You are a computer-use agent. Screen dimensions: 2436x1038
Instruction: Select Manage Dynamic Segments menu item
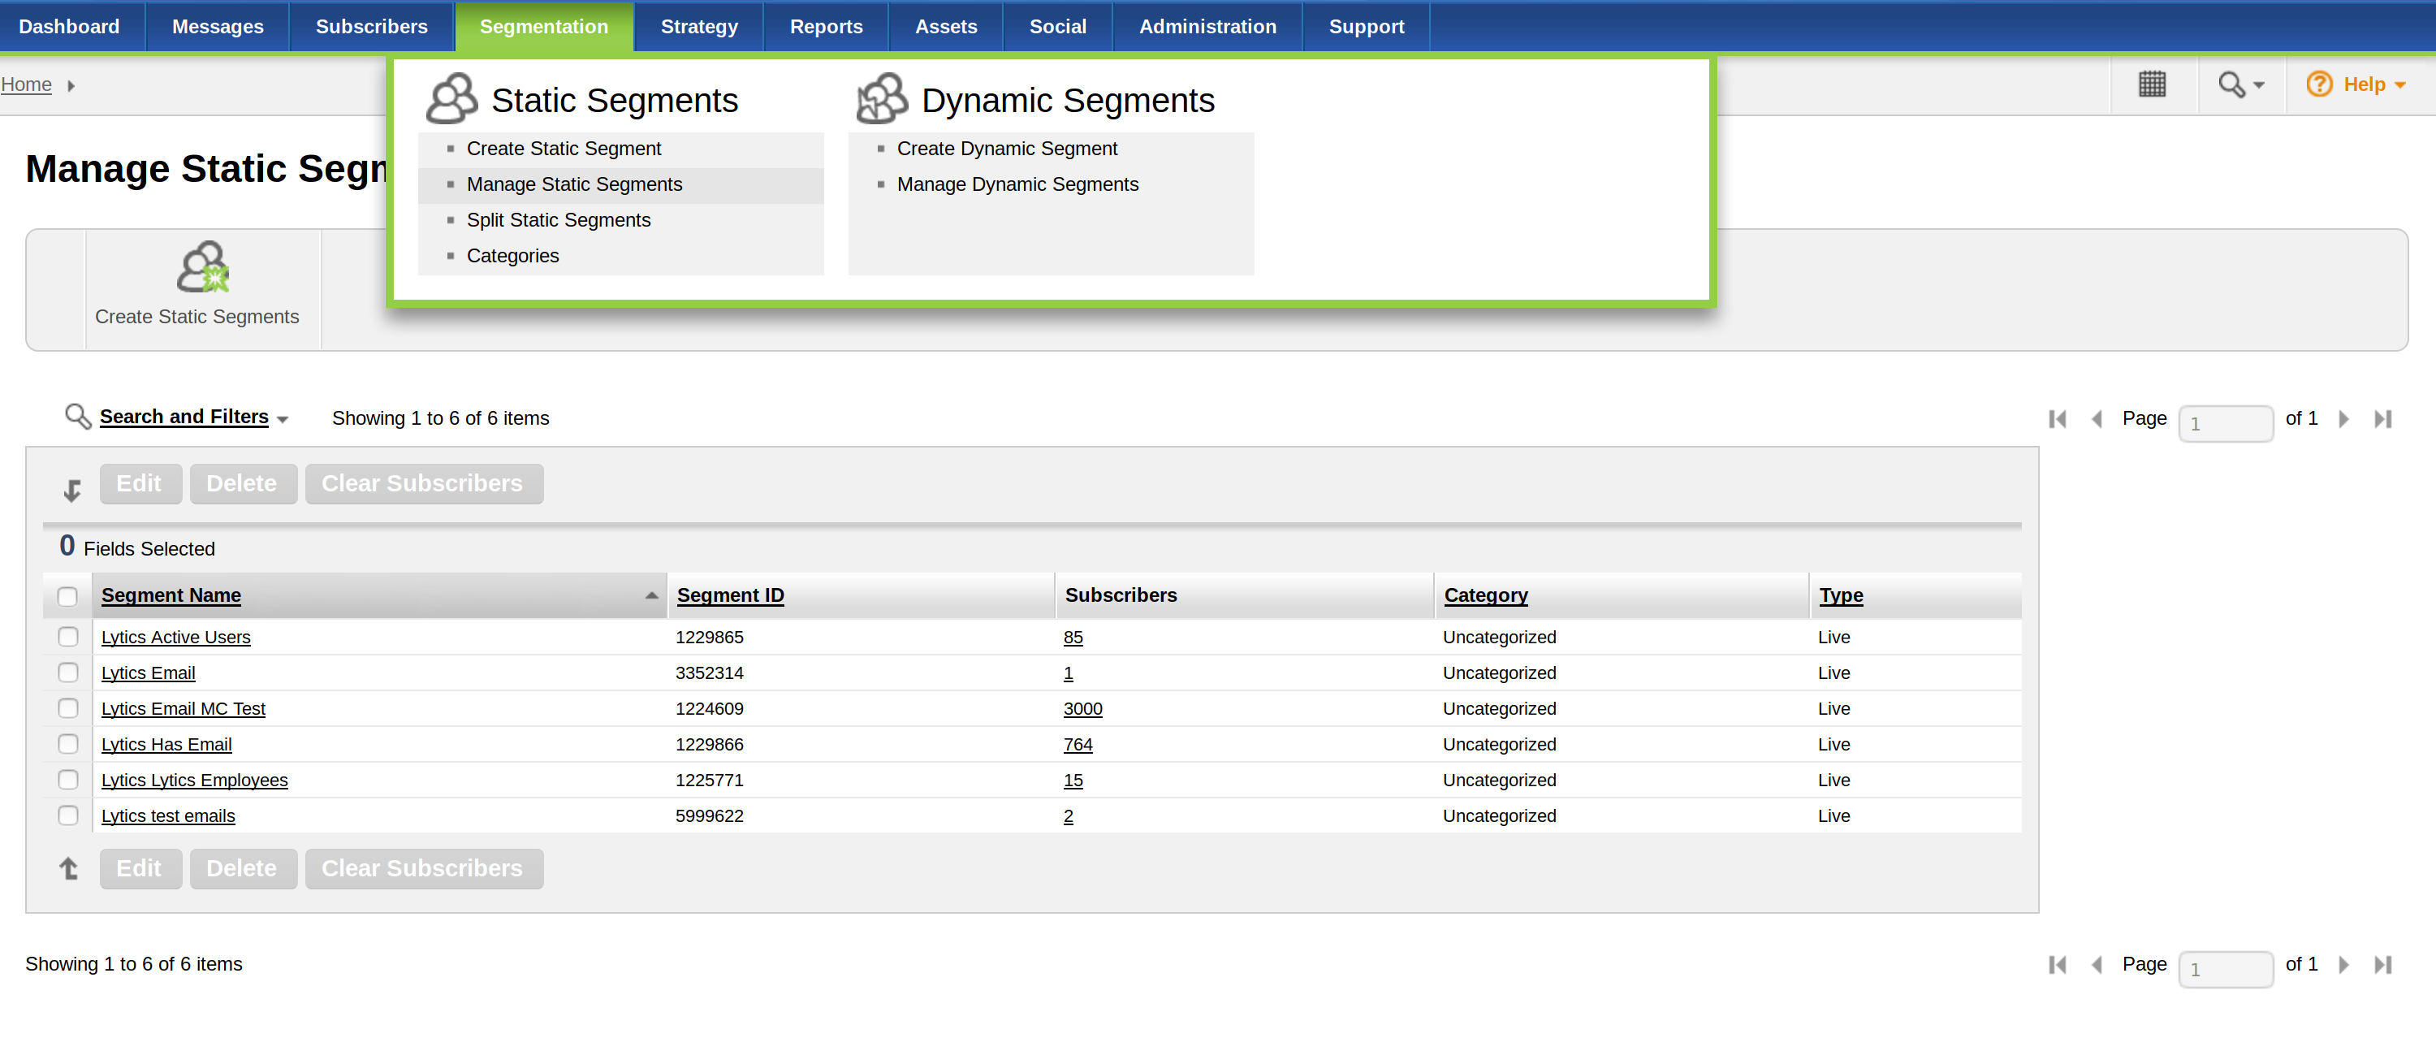click(x=1017, y=184)
